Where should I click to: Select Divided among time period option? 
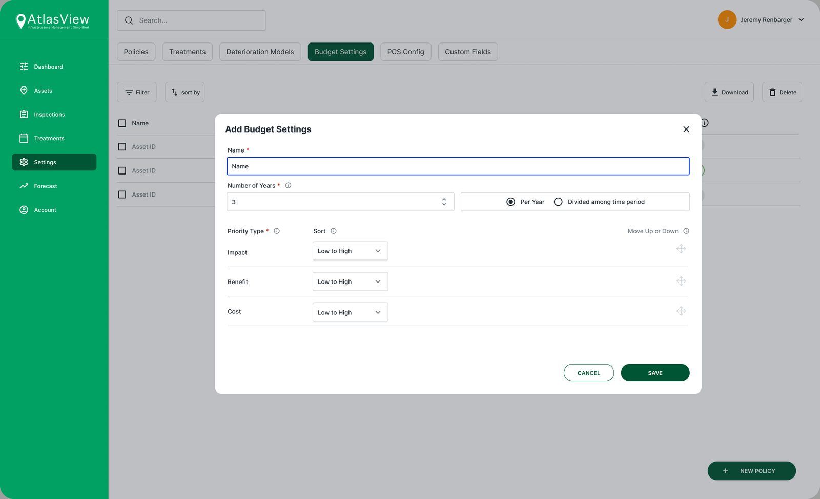tap(558, 202)
